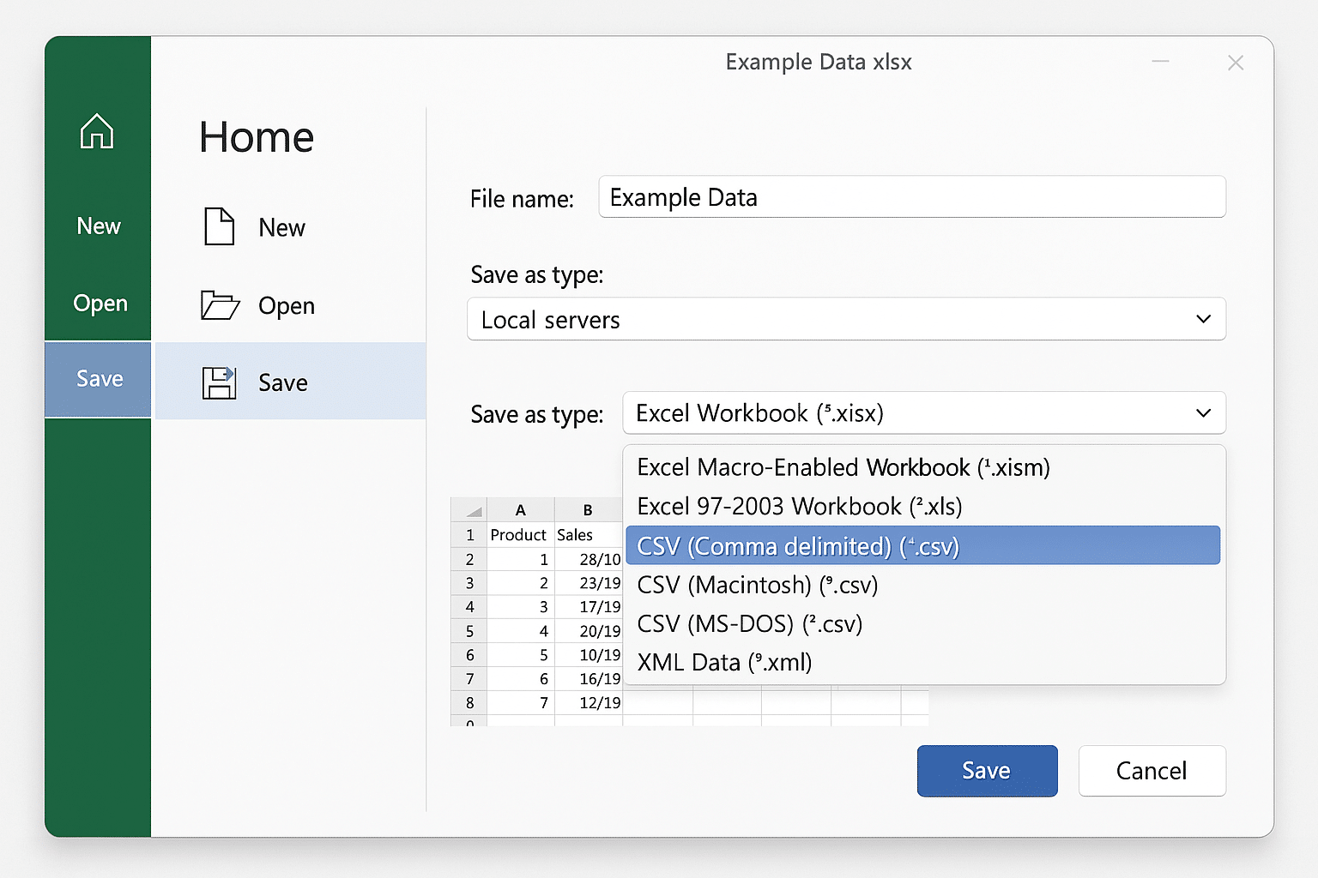Click the blue Save button
1318x878 pixels.
click(x=987, y=771)
